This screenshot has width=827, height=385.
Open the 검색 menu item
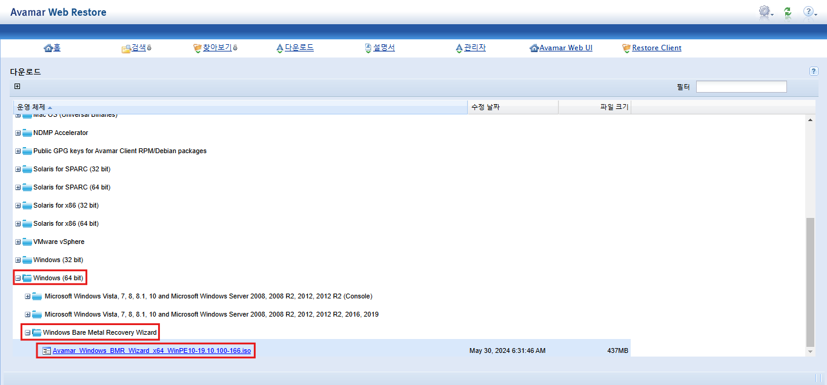(139, 48)
